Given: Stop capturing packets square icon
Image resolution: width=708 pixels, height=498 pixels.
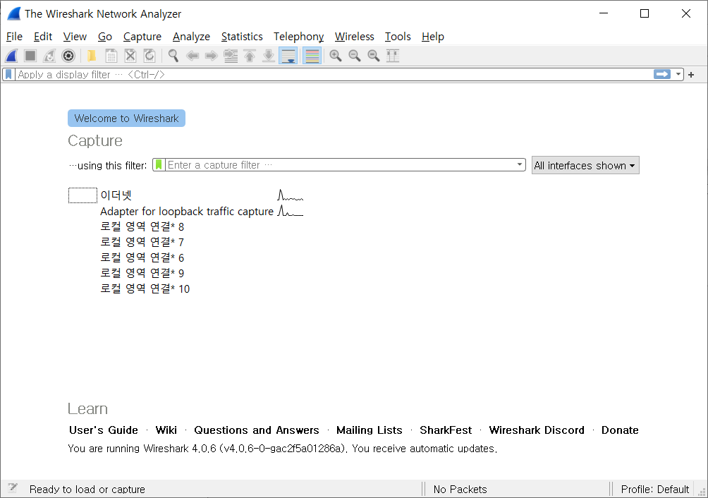Looking at the screenshot, I should pyautogui.click(x=30, y=56).
